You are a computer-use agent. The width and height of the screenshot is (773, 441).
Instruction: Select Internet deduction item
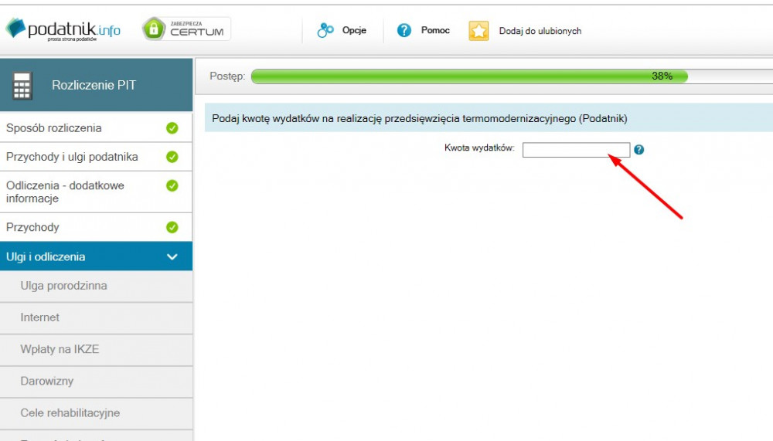[x=40, y=317]
